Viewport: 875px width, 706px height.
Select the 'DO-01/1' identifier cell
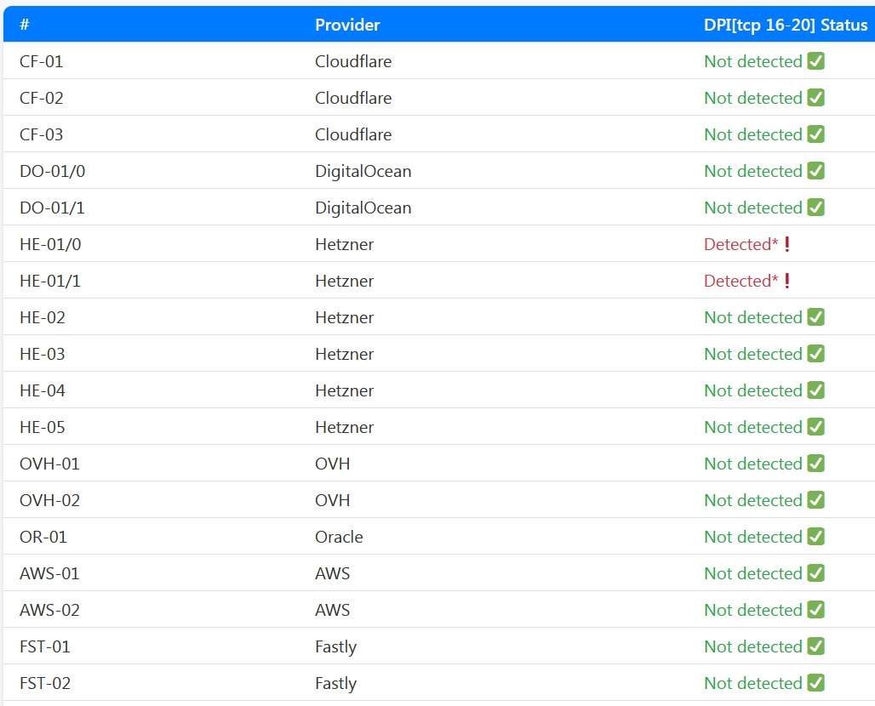tap(53, 208)
